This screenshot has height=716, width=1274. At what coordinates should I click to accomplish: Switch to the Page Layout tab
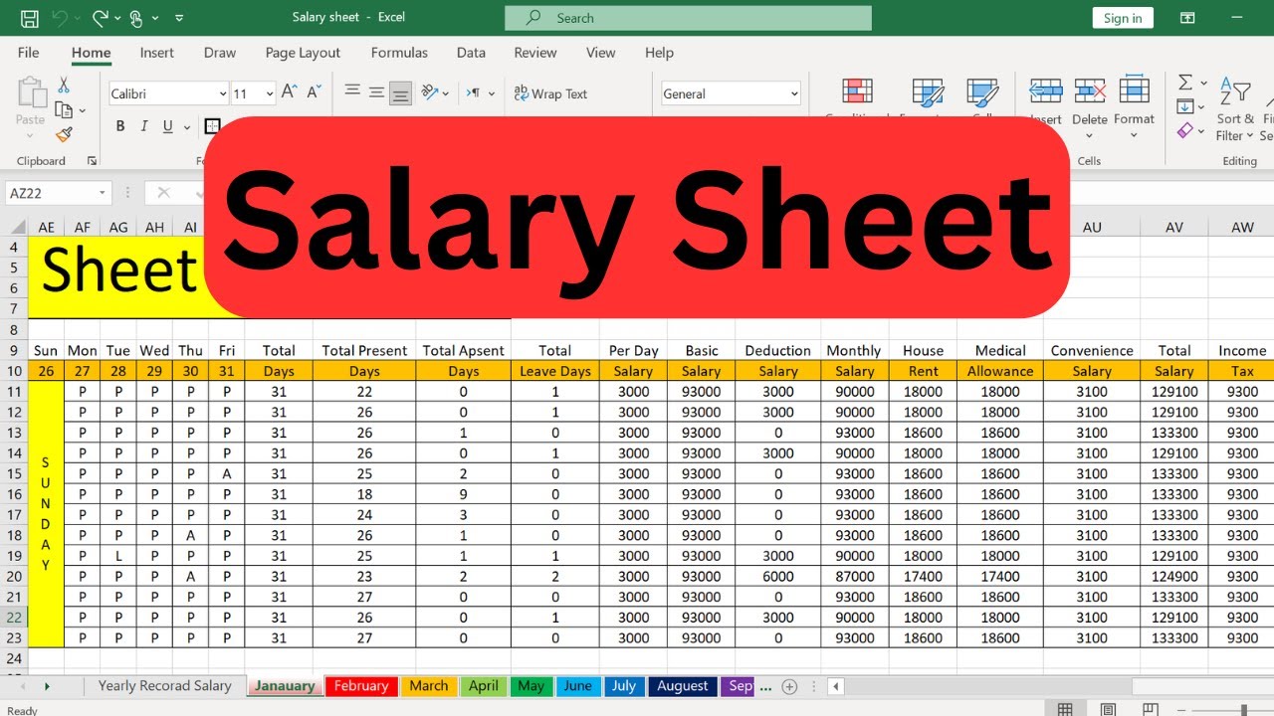(x=303, y=53)
